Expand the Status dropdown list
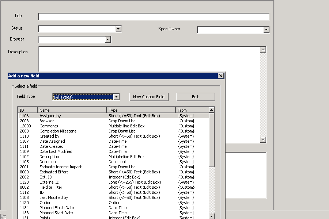 point(118,29)
